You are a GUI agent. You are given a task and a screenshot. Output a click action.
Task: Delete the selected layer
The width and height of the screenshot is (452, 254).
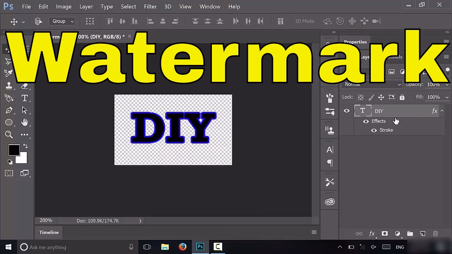[435, 234]
